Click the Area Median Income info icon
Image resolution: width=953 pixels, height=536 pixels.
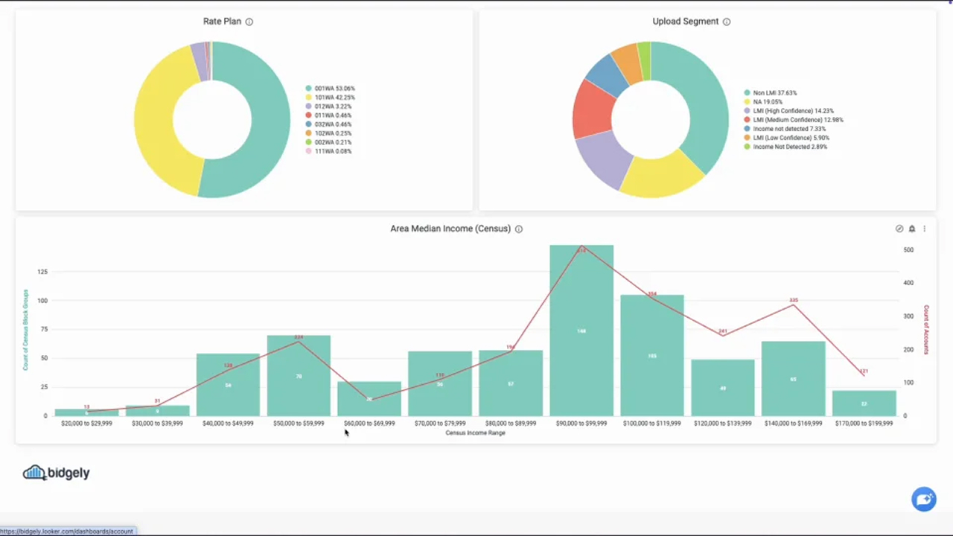click(x=518, y=229)
